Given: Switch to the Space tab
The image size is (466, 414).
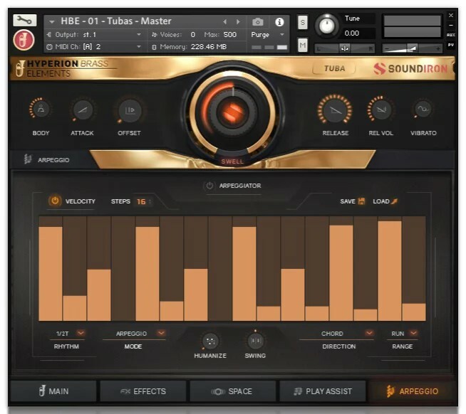Looking at the screenshot, I should 233,391.
